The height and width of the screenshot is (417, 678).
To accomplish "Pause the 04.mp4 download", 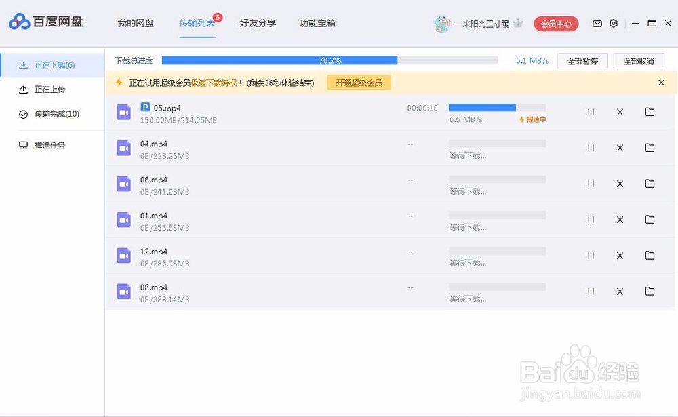I will coord(591,148).
